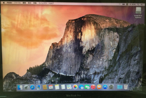Open the Finder menu
This screenshot has width=146, height=98.
pos(9,3)
